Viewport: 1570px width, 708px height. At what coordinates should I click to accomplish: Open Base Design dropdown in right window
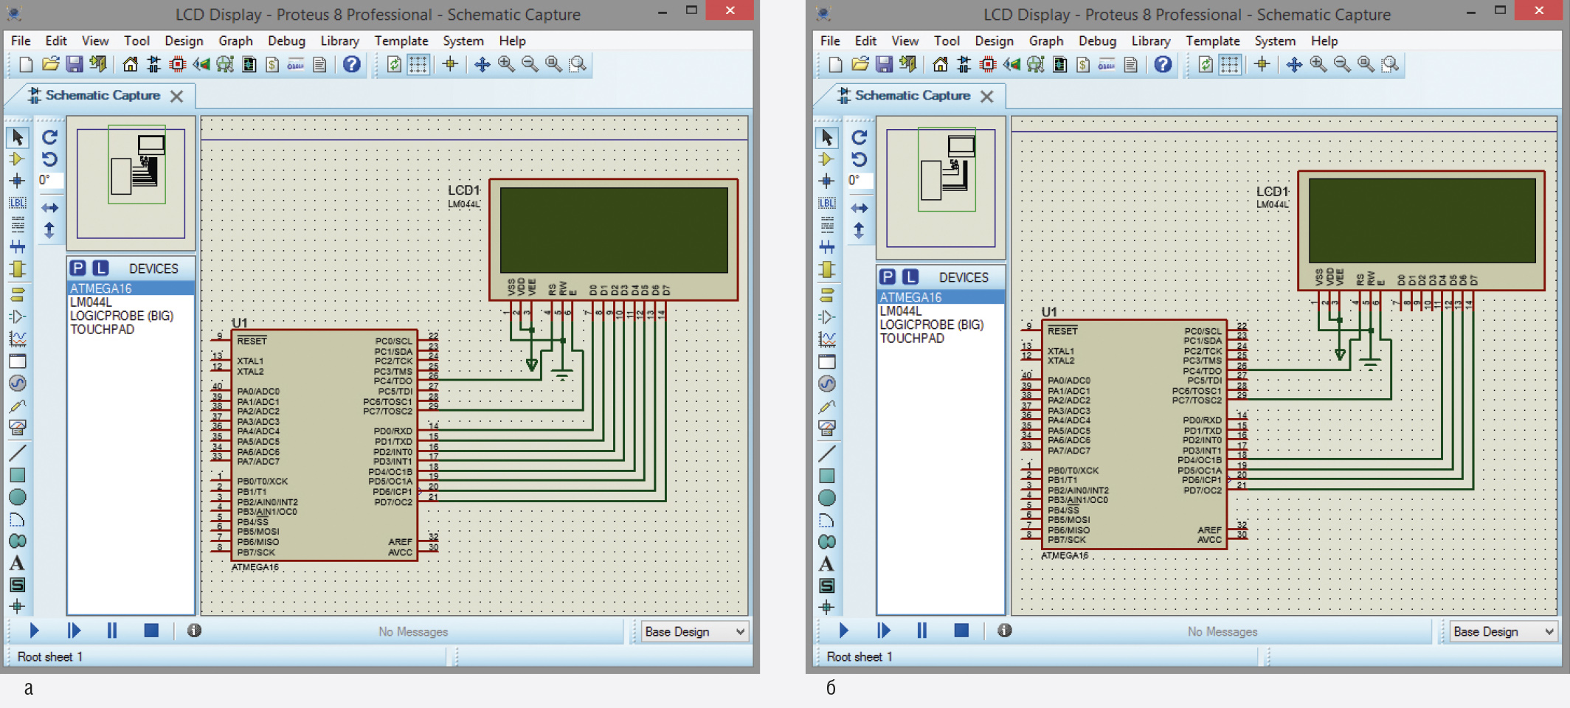coord(1504,632)
